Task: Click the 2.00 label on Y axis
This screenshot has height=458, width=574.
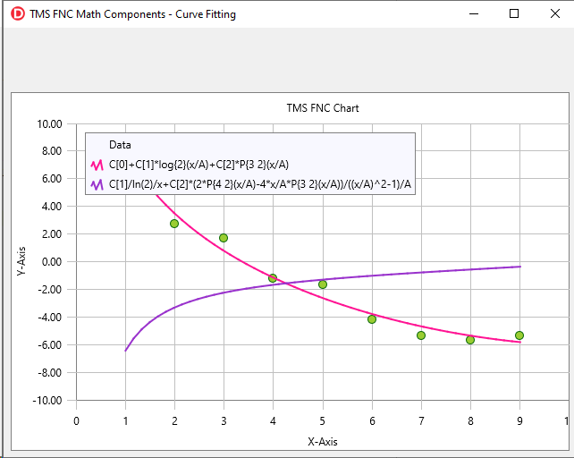Action: click(x=52, y=234)
